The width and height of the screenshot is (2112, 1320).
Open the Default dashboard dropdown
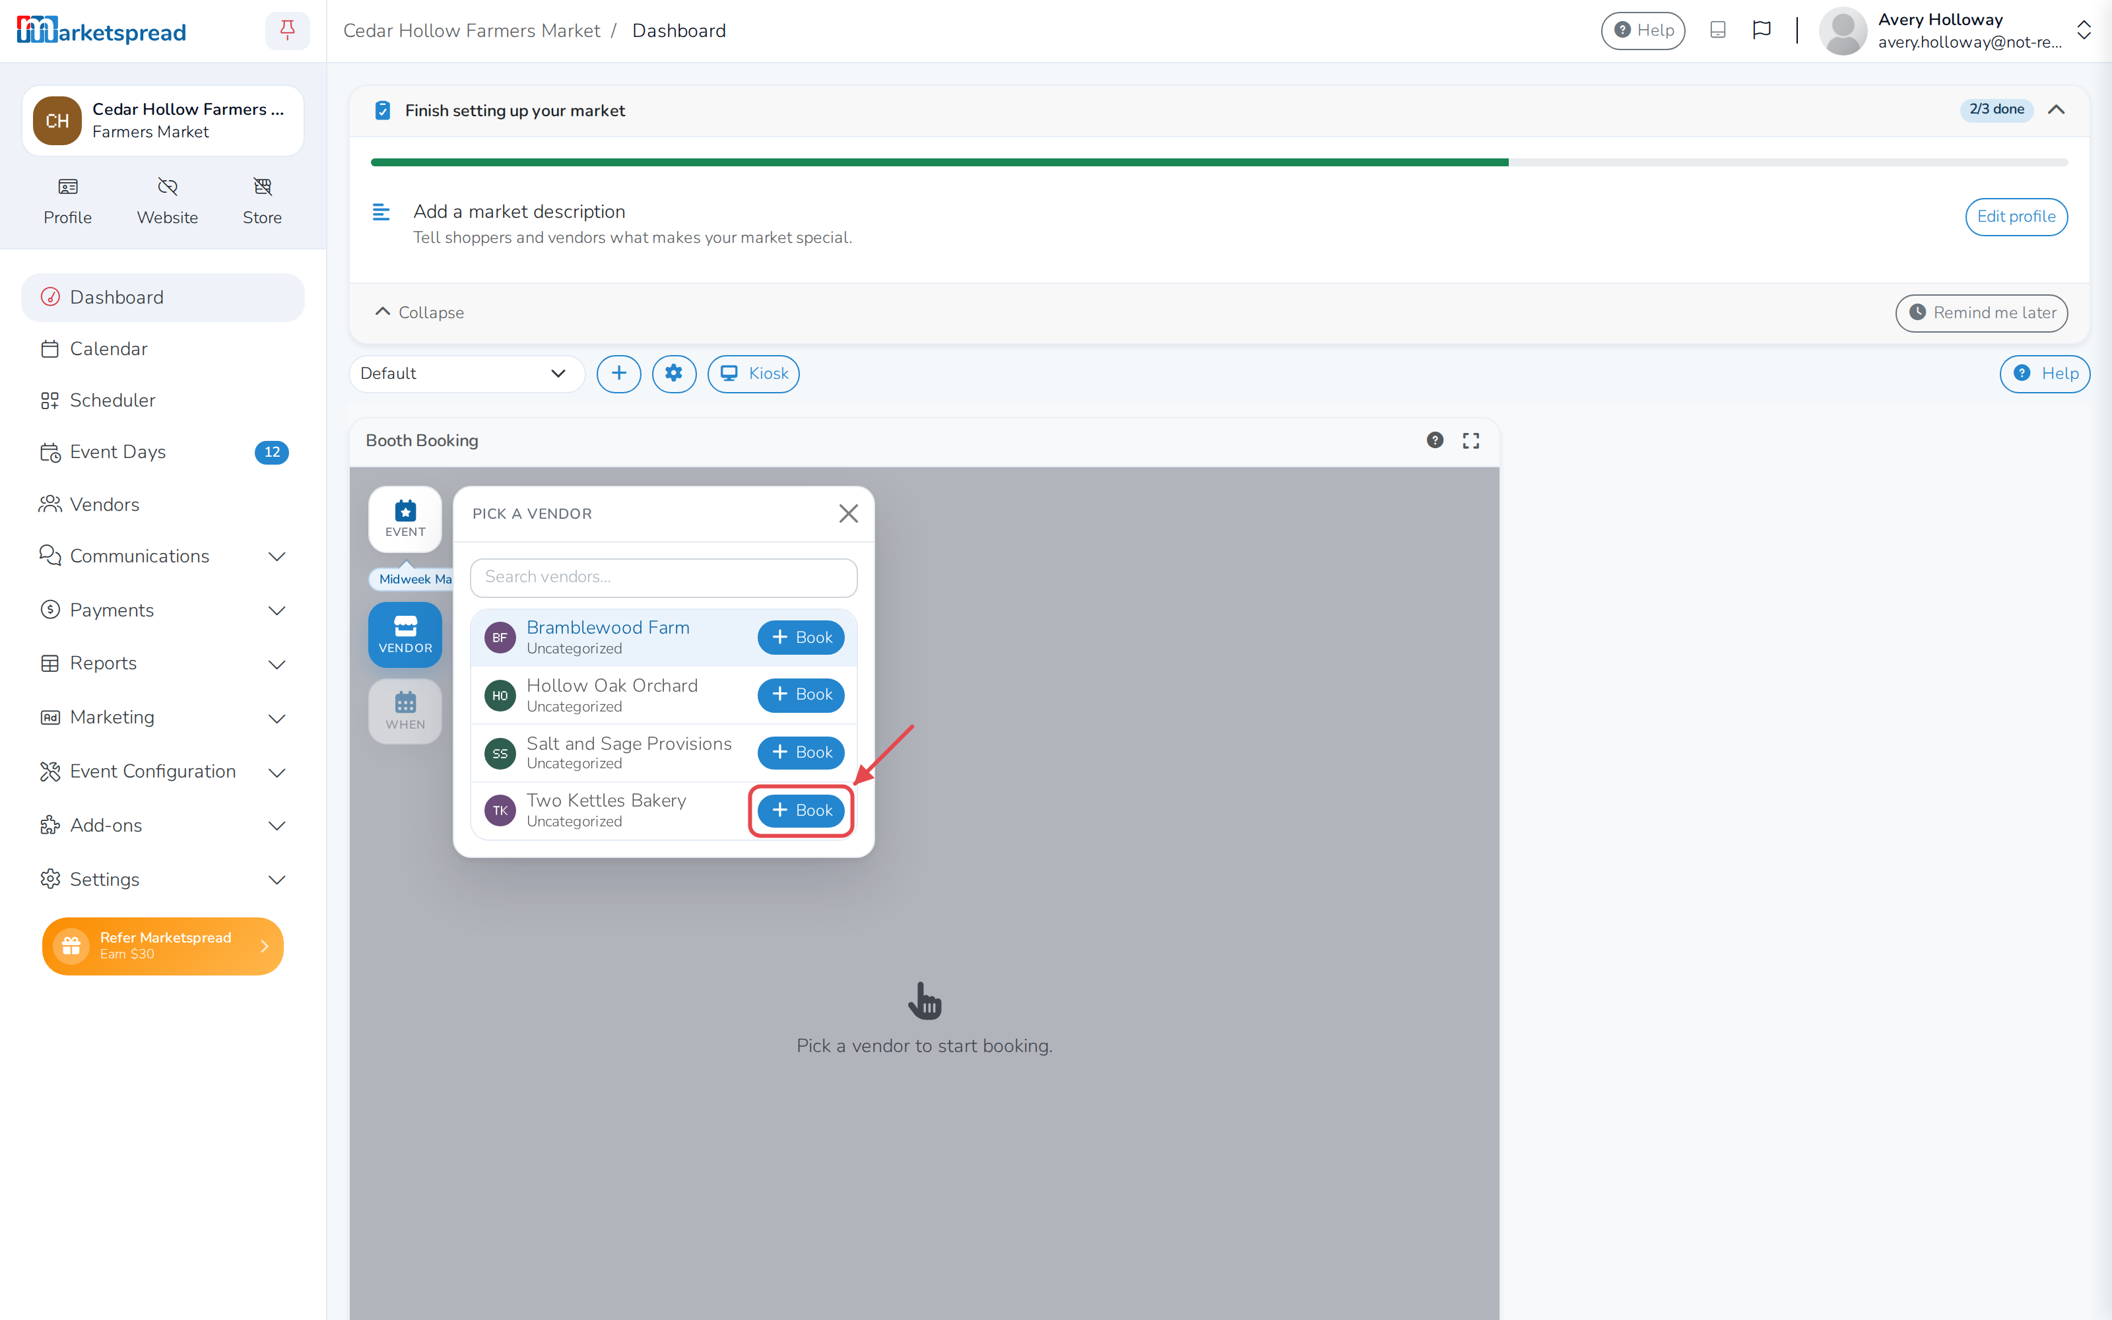pos(466,374)
